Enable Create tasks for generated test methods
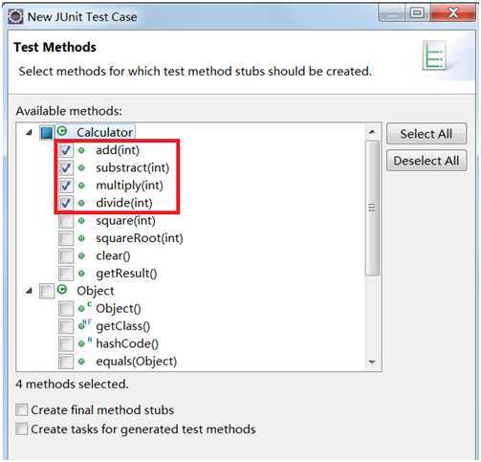This screenshot has width=481, height=462. click(22, 429)
